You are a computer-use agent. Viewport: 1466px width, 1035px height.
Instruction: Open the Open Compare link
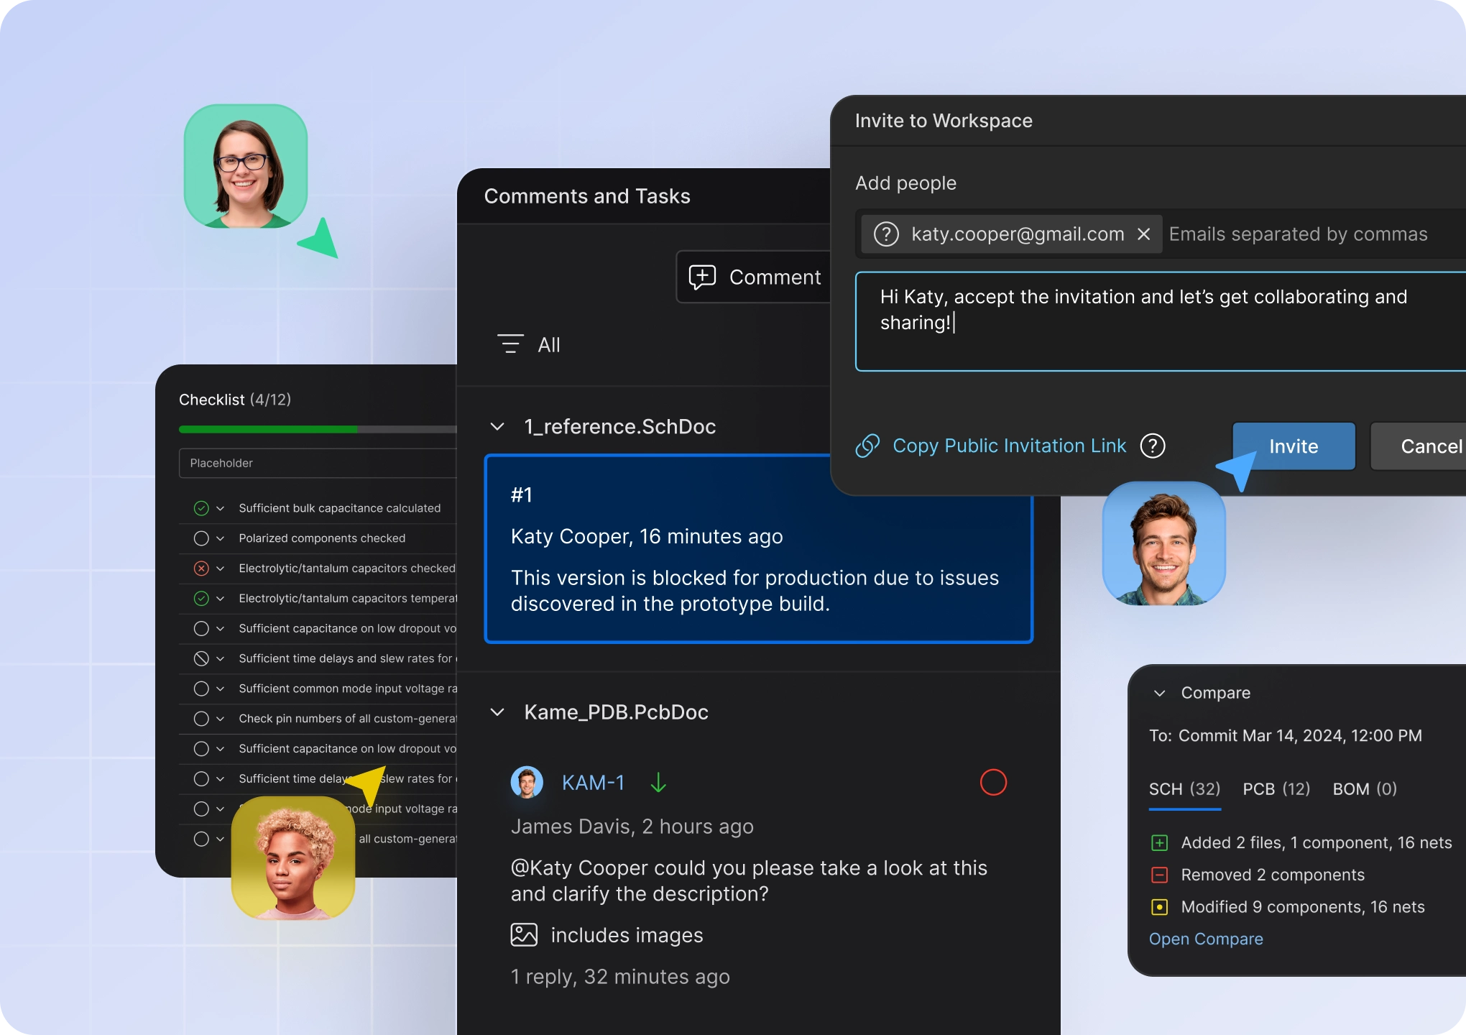[1205, 939]
